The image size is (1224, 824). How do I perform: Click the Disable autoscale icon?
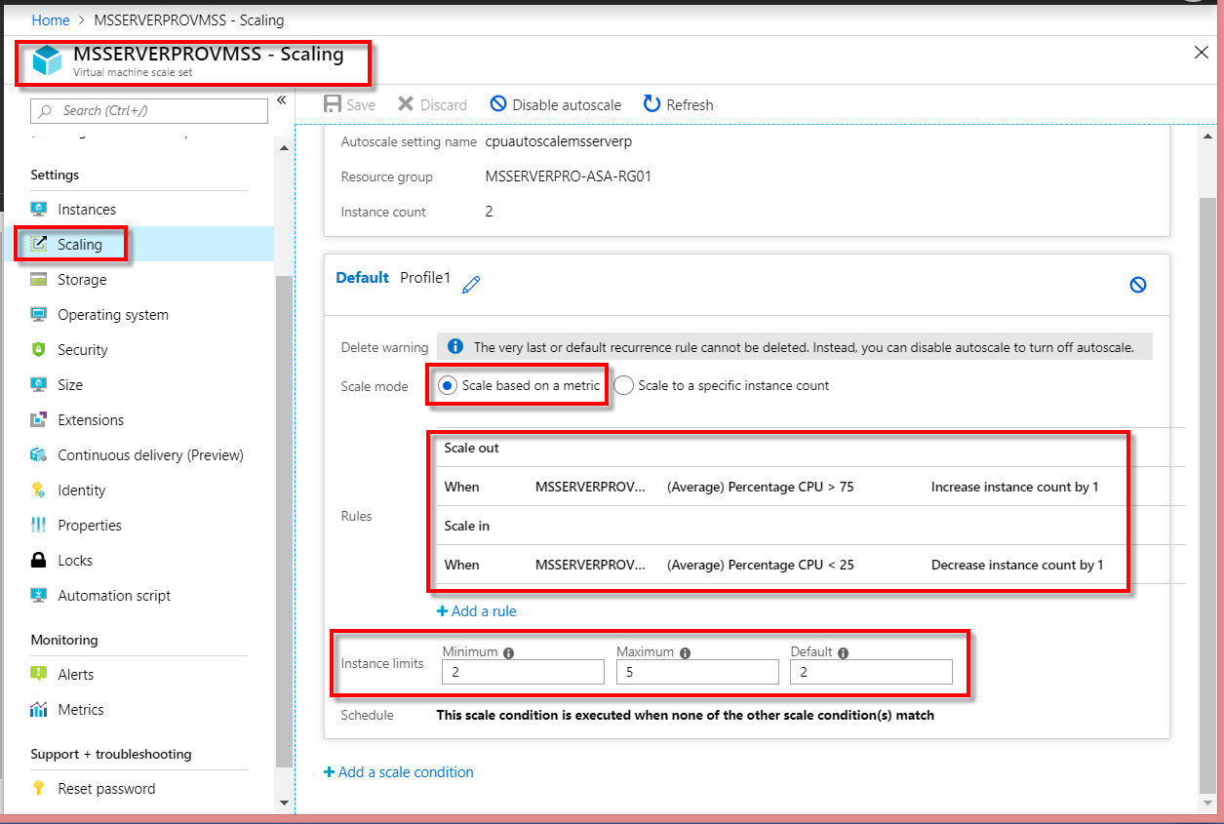498,104
